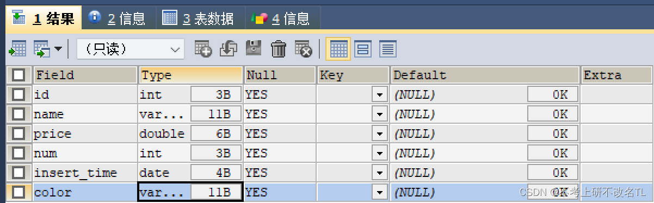Image resolution: width=654 pixels, height=203 pixels.
Task: Switch to text view mode
Action: (x=387, y=49)
